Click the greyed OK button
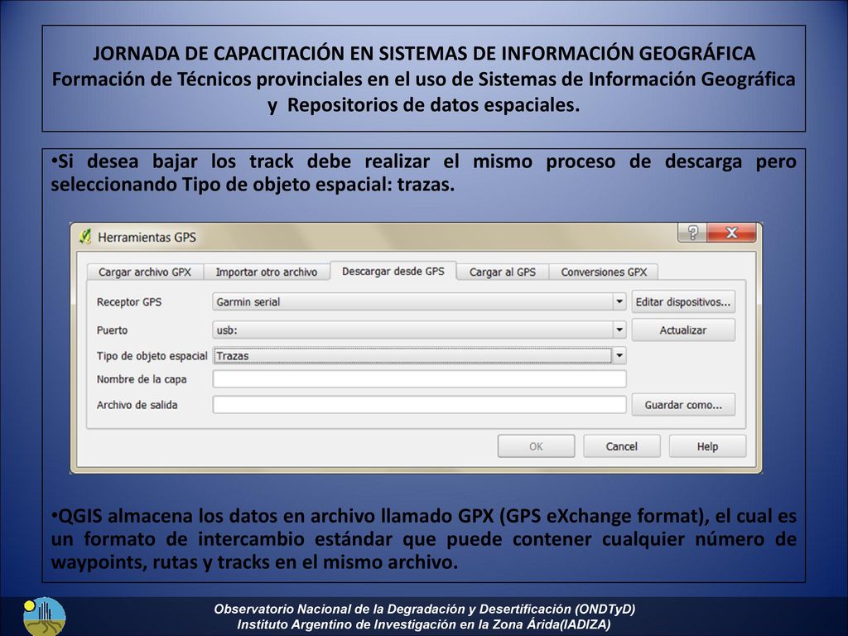The image size is (848, 636). [536, 446]
